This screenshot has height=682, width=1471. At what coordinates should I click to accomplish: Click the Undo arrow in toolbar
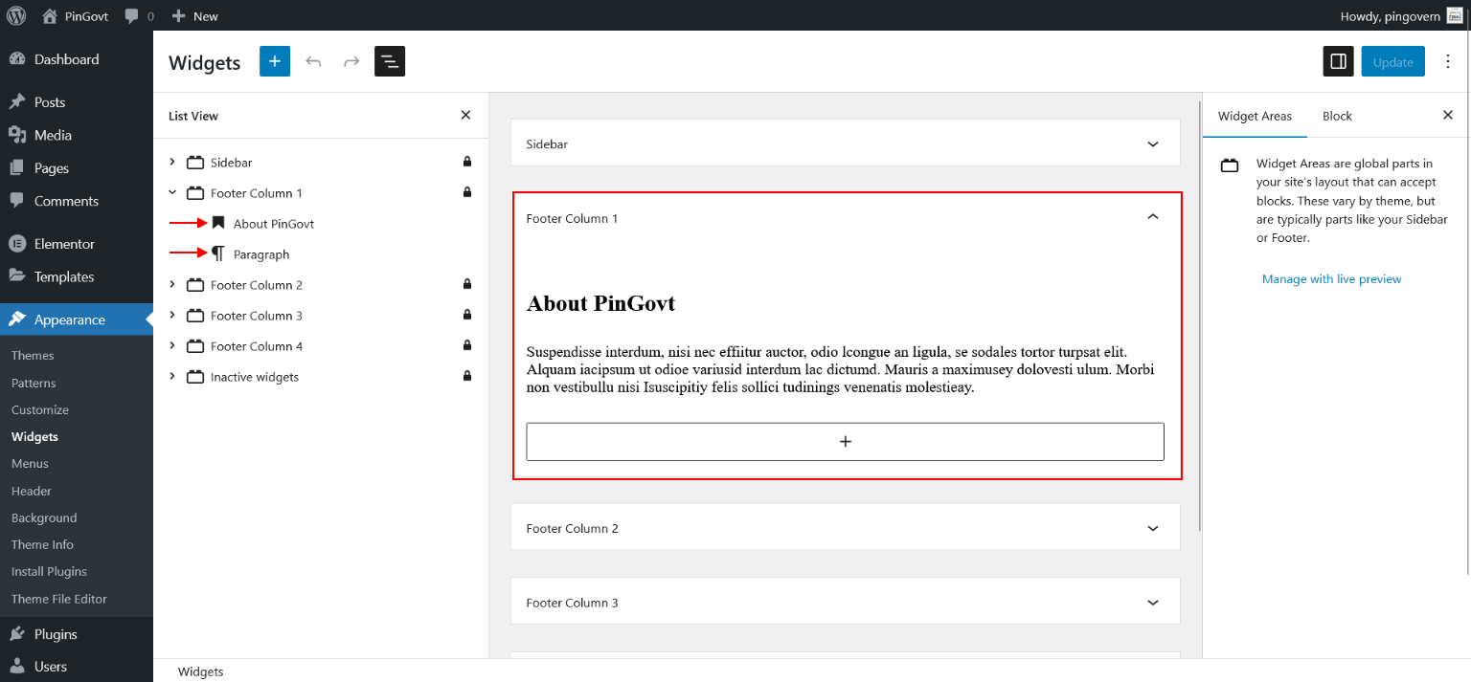(313, 61)
